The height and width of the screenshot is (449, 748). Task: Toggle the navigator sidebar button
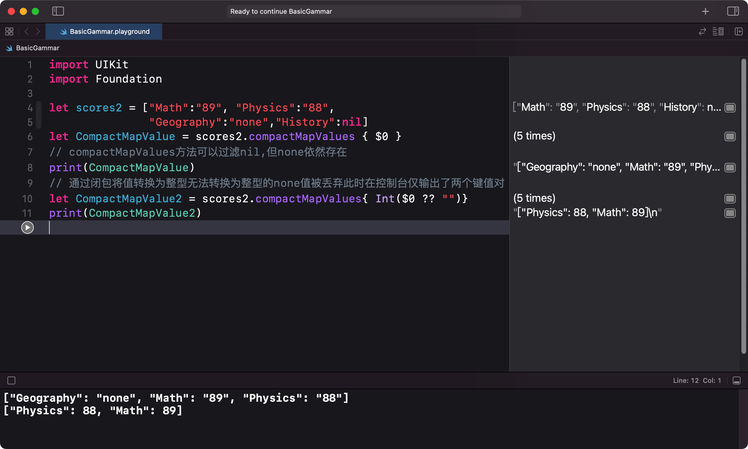click(x=58, y=11)
